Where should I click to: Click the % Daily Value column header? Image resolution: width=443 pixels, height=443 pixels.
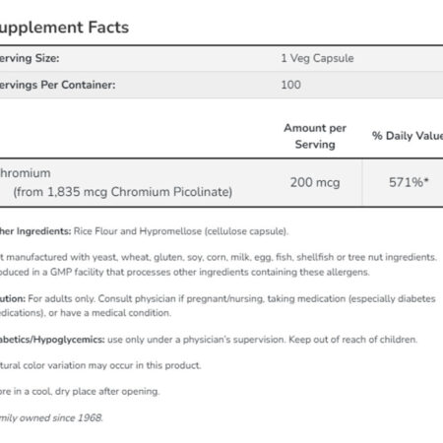pos(408,136)
